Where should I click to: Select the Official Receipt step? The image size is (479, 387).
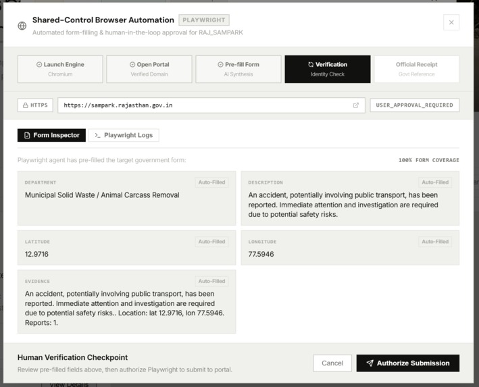[x=417, y=69]
